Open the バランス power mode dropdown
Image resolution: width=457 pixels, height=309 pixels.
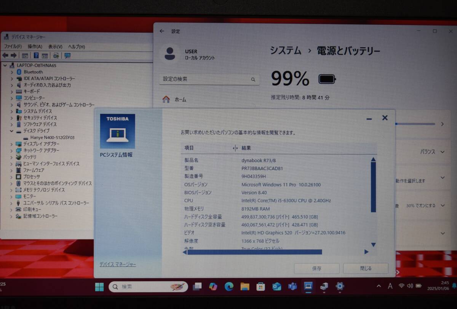point(433,152)
